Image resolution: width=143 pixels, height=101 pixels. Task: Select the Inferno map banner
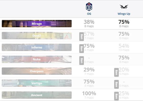(37, 47)
